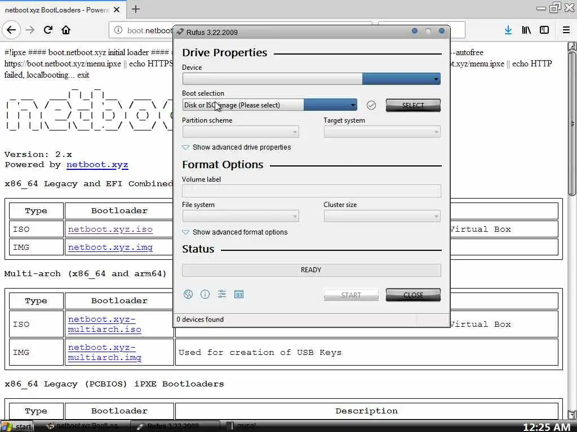The height and width of the screenshot is (432, 577).
Task: Click the CLOSE button in Rufus
Action: click(413, 295)
